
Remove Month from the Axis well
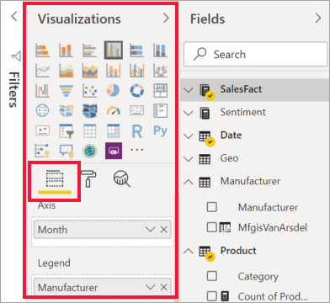coord(164,230)
